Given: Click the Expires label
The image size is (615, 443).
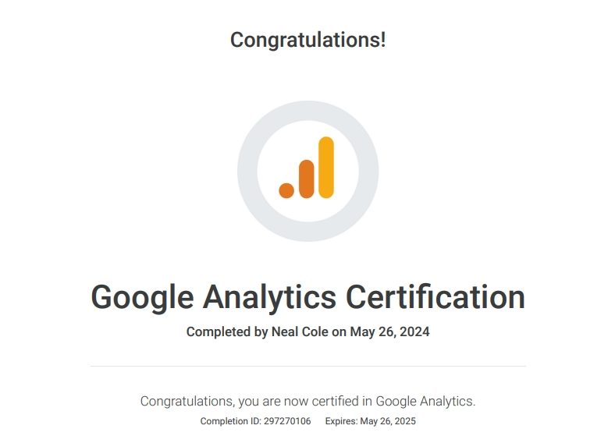Looking at the screenshot, I should (x=341, y=421).
